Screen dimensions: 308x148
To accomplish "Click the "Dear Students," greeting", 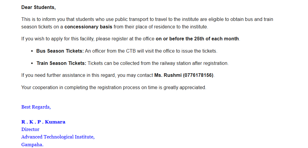I will [x=38, y=7].
